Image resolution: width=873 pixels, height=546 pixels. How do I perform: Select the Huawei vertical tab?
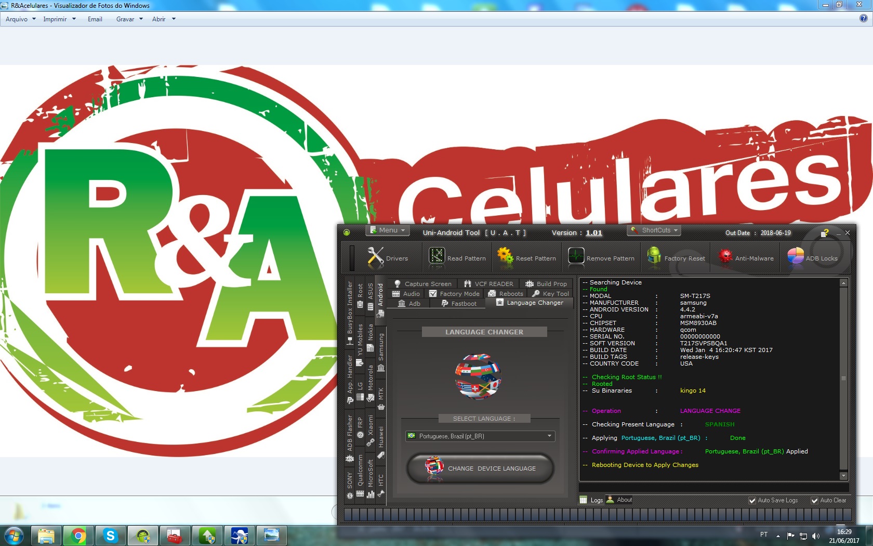[380, 443]
